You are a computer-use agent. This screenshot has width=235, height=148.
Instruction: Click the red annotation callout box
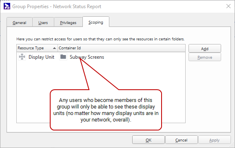pyautogui.click(x=106, y=110)
